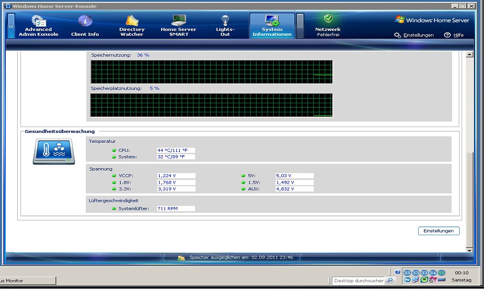Screen dimensions: 484x289
Task: Click the scrollbar up arrow
Action: coord(469,55)
